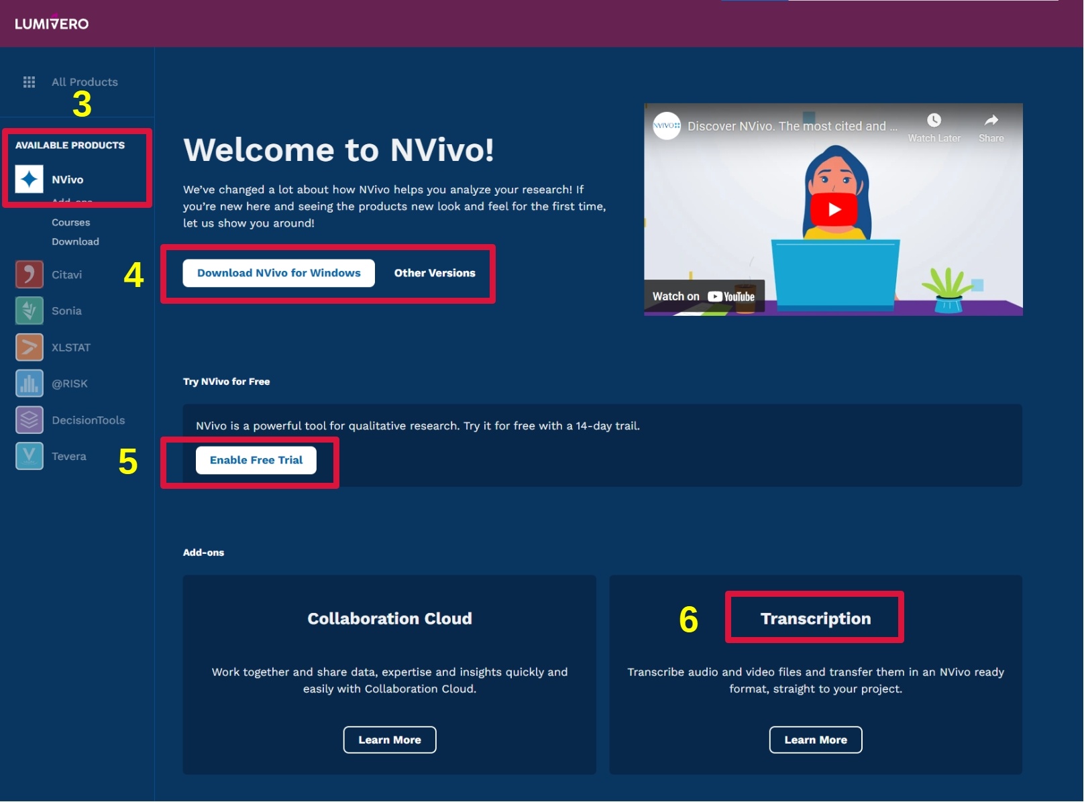Click the AVAILABLE PRODUCTS header
This screenshot has width=1084, height=802.
pos(70,145)
